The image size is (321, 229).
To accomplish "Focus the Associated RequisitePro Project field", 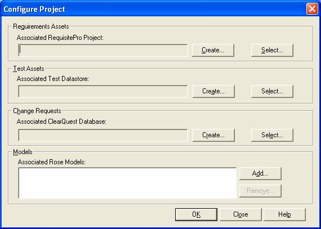I will pos(102,50).
